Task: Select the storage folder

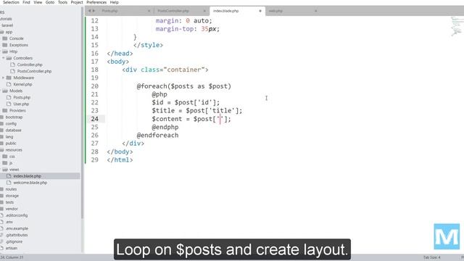Action: coord(12,196)
